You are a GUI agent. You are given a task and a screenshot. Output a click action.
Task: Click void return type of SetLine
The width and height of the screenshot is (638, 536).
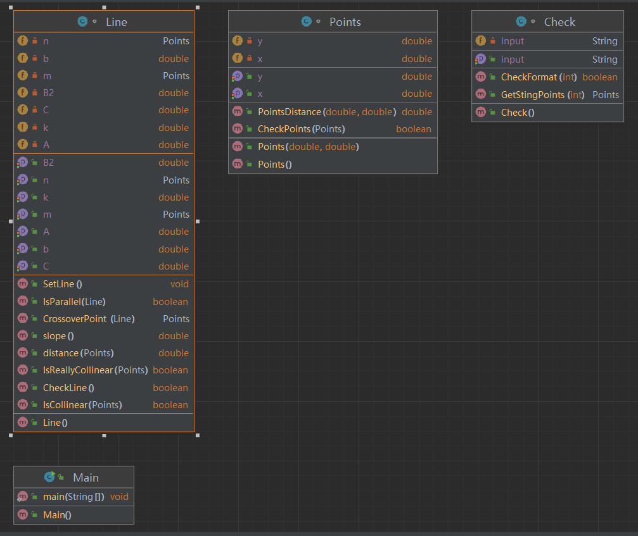click(179, 284)
